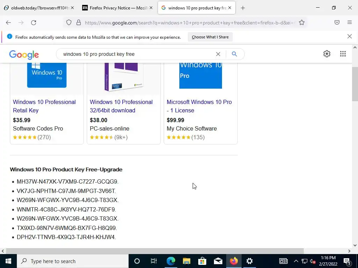Image resolution: width=358 pixels, height=268 pixels.
Task: Dismiss the Firefox data notification bar
Action: tap(350, 36)
